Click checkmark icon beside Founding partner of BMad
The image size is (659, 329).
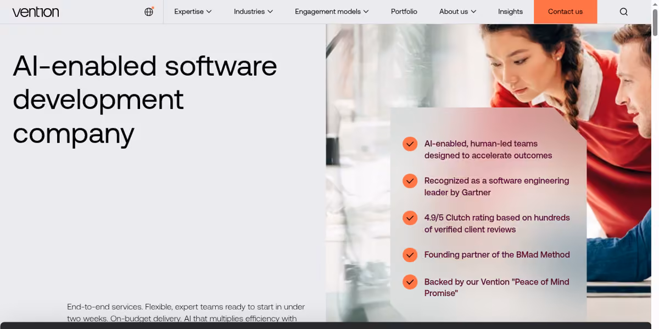(410, 254)
